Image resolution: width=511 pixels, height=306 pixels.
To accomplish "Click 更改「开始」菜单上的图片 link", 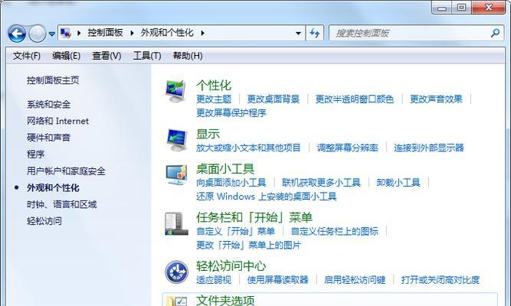I will click(248, 245).
